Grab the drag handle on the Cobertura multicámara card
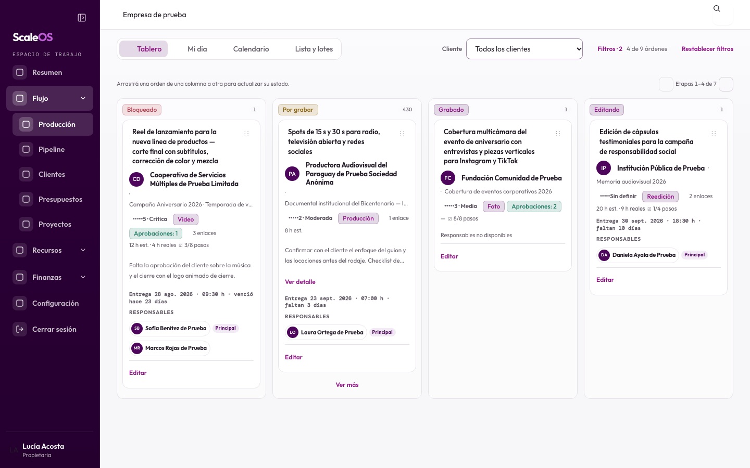750x468 pixels. tap(558, 134)
